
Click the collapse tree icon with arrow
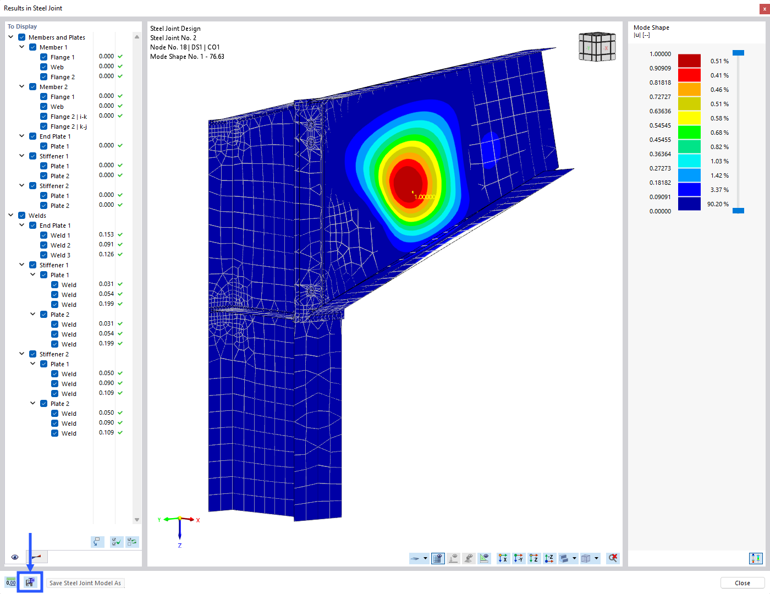(x=97, y=542)
